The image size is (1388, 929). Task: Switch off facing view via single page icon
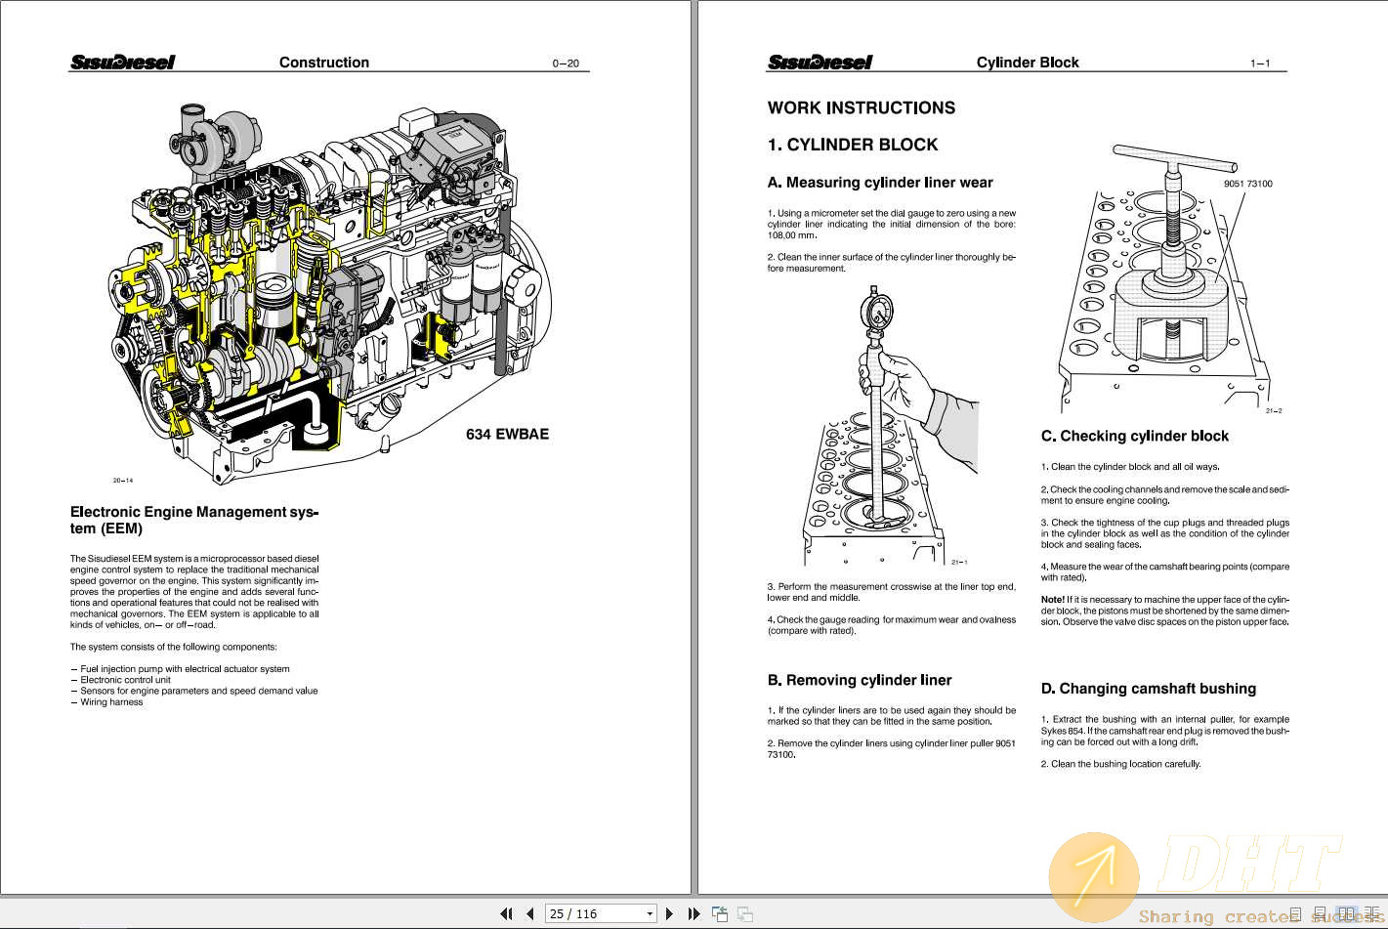click(x=1295, y=913)
